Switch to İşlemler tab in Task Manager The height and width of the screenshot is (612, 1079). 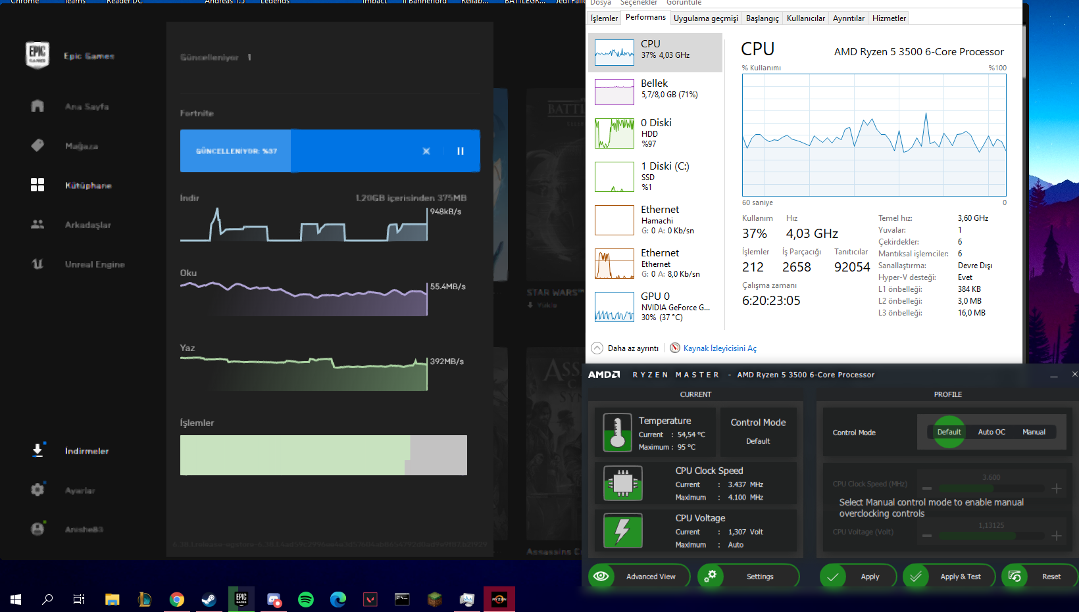point(604,18)
